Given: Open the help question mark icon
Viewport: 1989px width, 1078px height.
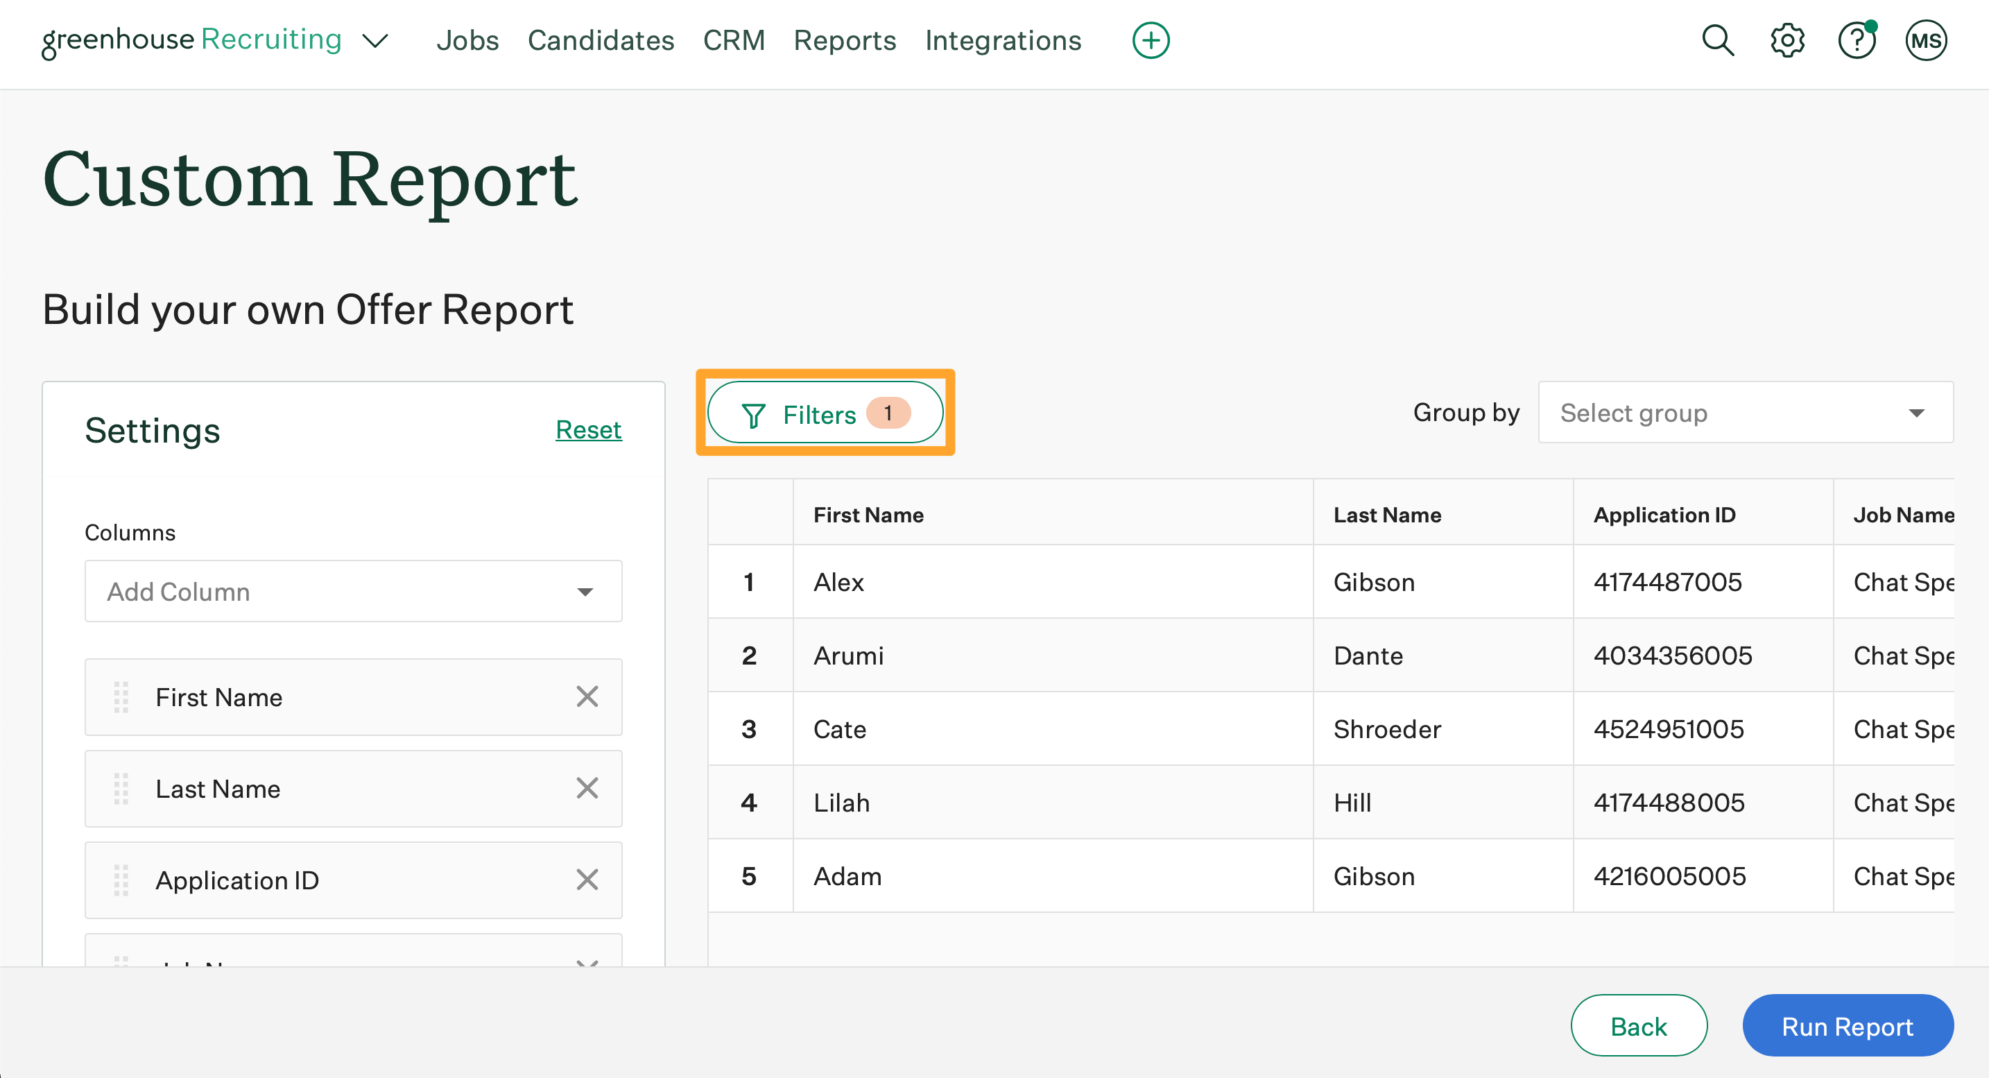Looking at the screenshot, I should pyautogui.click(x=1857, y=40).
